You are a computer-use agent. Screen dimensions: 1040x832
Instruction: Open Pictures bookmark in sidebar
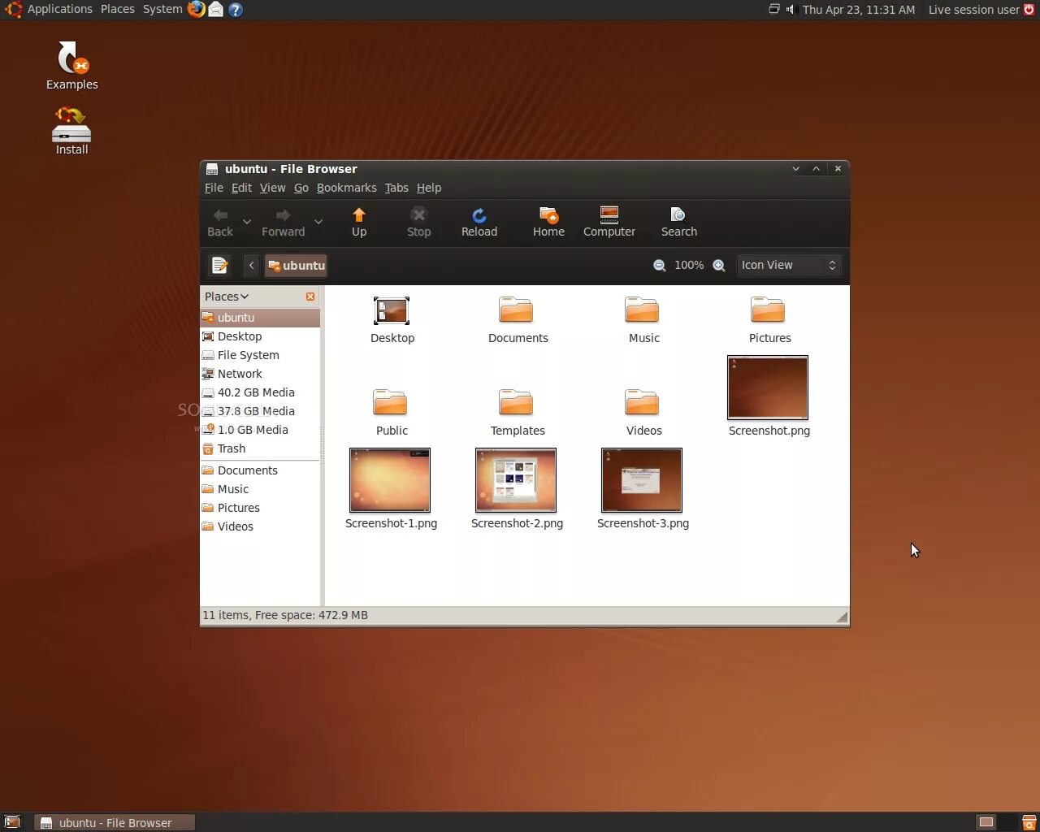(260, 508)
